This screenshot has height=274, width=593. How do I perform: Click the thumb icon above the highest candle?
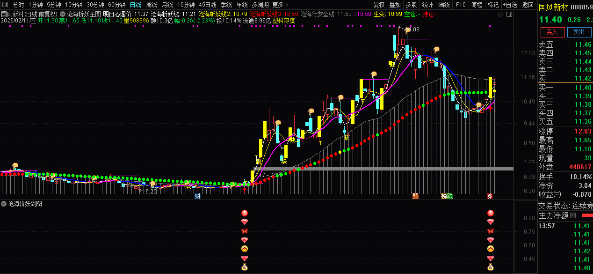coord(407,30)
